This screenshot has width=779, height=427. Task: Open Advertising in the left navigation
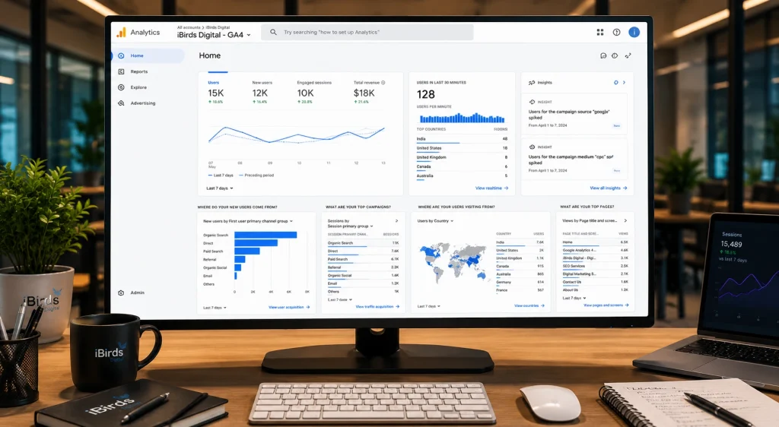[x=143, y=103]
